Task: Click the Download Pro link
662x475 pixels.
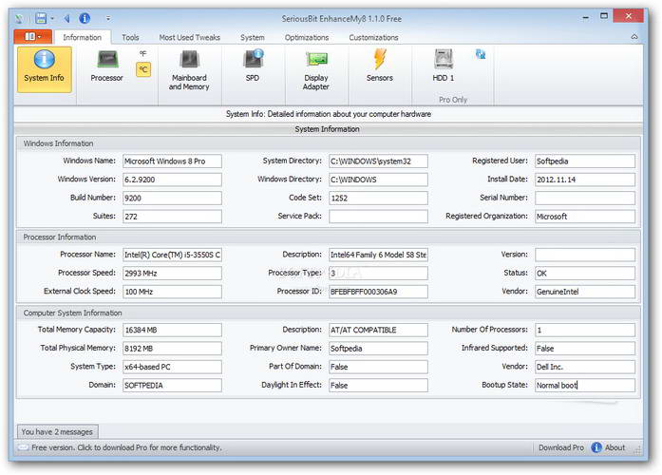Action: coord(560,447)
